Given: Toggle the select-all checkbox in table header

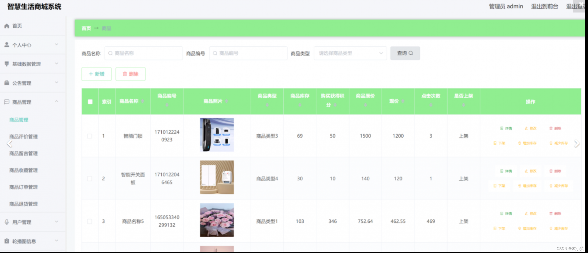Looking at the screenshot, I should (x=90, y=101).
